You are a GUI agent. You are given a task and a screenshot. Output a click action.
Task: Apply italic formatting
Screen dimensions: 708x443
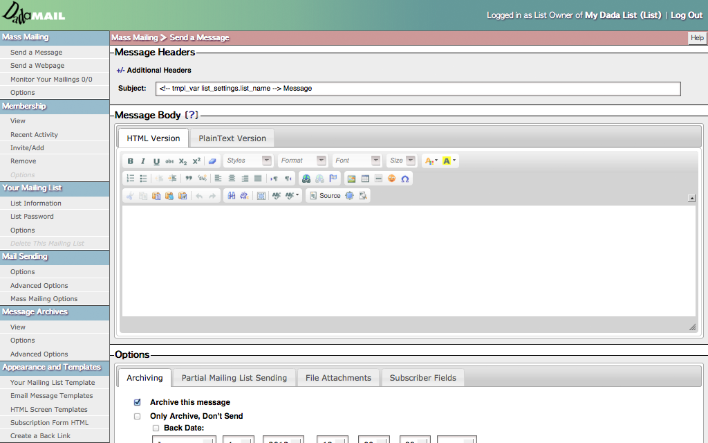(x=143, y=161)
